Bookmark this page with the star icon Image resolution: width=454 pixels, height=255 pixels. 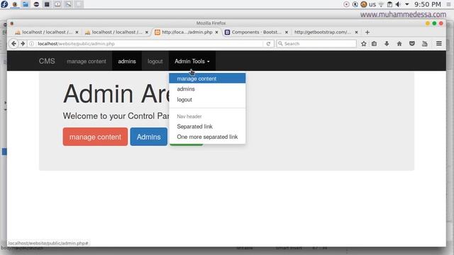(x=364, y=44)
